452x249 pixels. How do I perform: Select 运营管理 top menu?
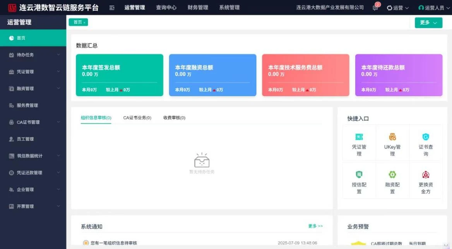tap(135, 8)
